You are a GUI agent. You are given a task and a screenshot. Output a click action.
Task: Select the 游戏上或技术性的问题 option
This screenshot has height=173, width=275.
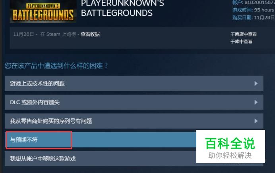[134, 84]
